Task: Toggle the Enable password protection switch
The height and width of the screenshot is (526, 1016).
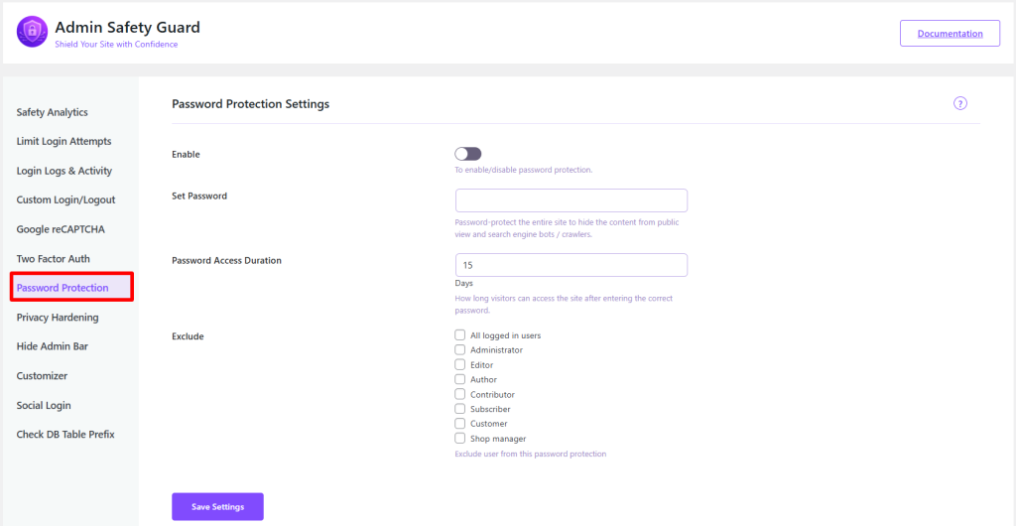Action: click(468, 154)
